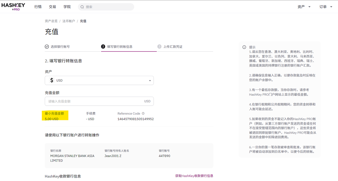
Task: Click the 银行账号持有人姓名 label
Action: (117, 151)
